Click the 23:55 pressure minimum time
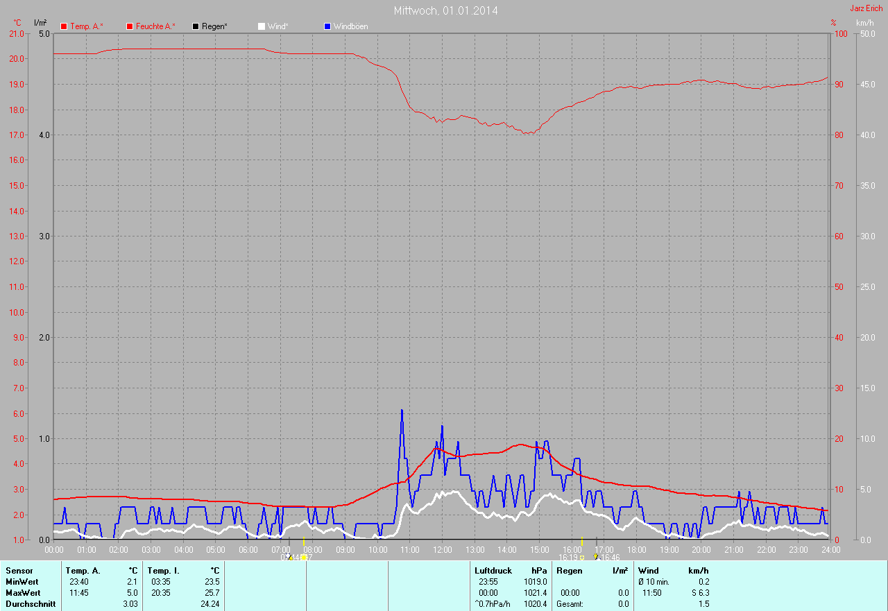Screen dimensions: 888x611 point(488,582)
